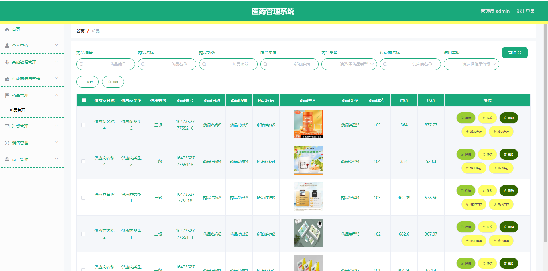The height and width of the screenshot is (271, 548).
Task: Check the row checkbox for 药品名称5
Action: pos(83,125)
